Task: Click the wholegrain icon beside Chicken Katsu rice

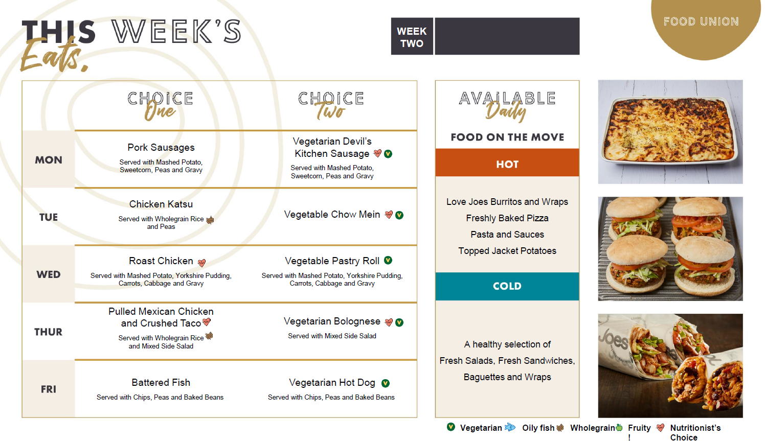Action: click(210, 220)
